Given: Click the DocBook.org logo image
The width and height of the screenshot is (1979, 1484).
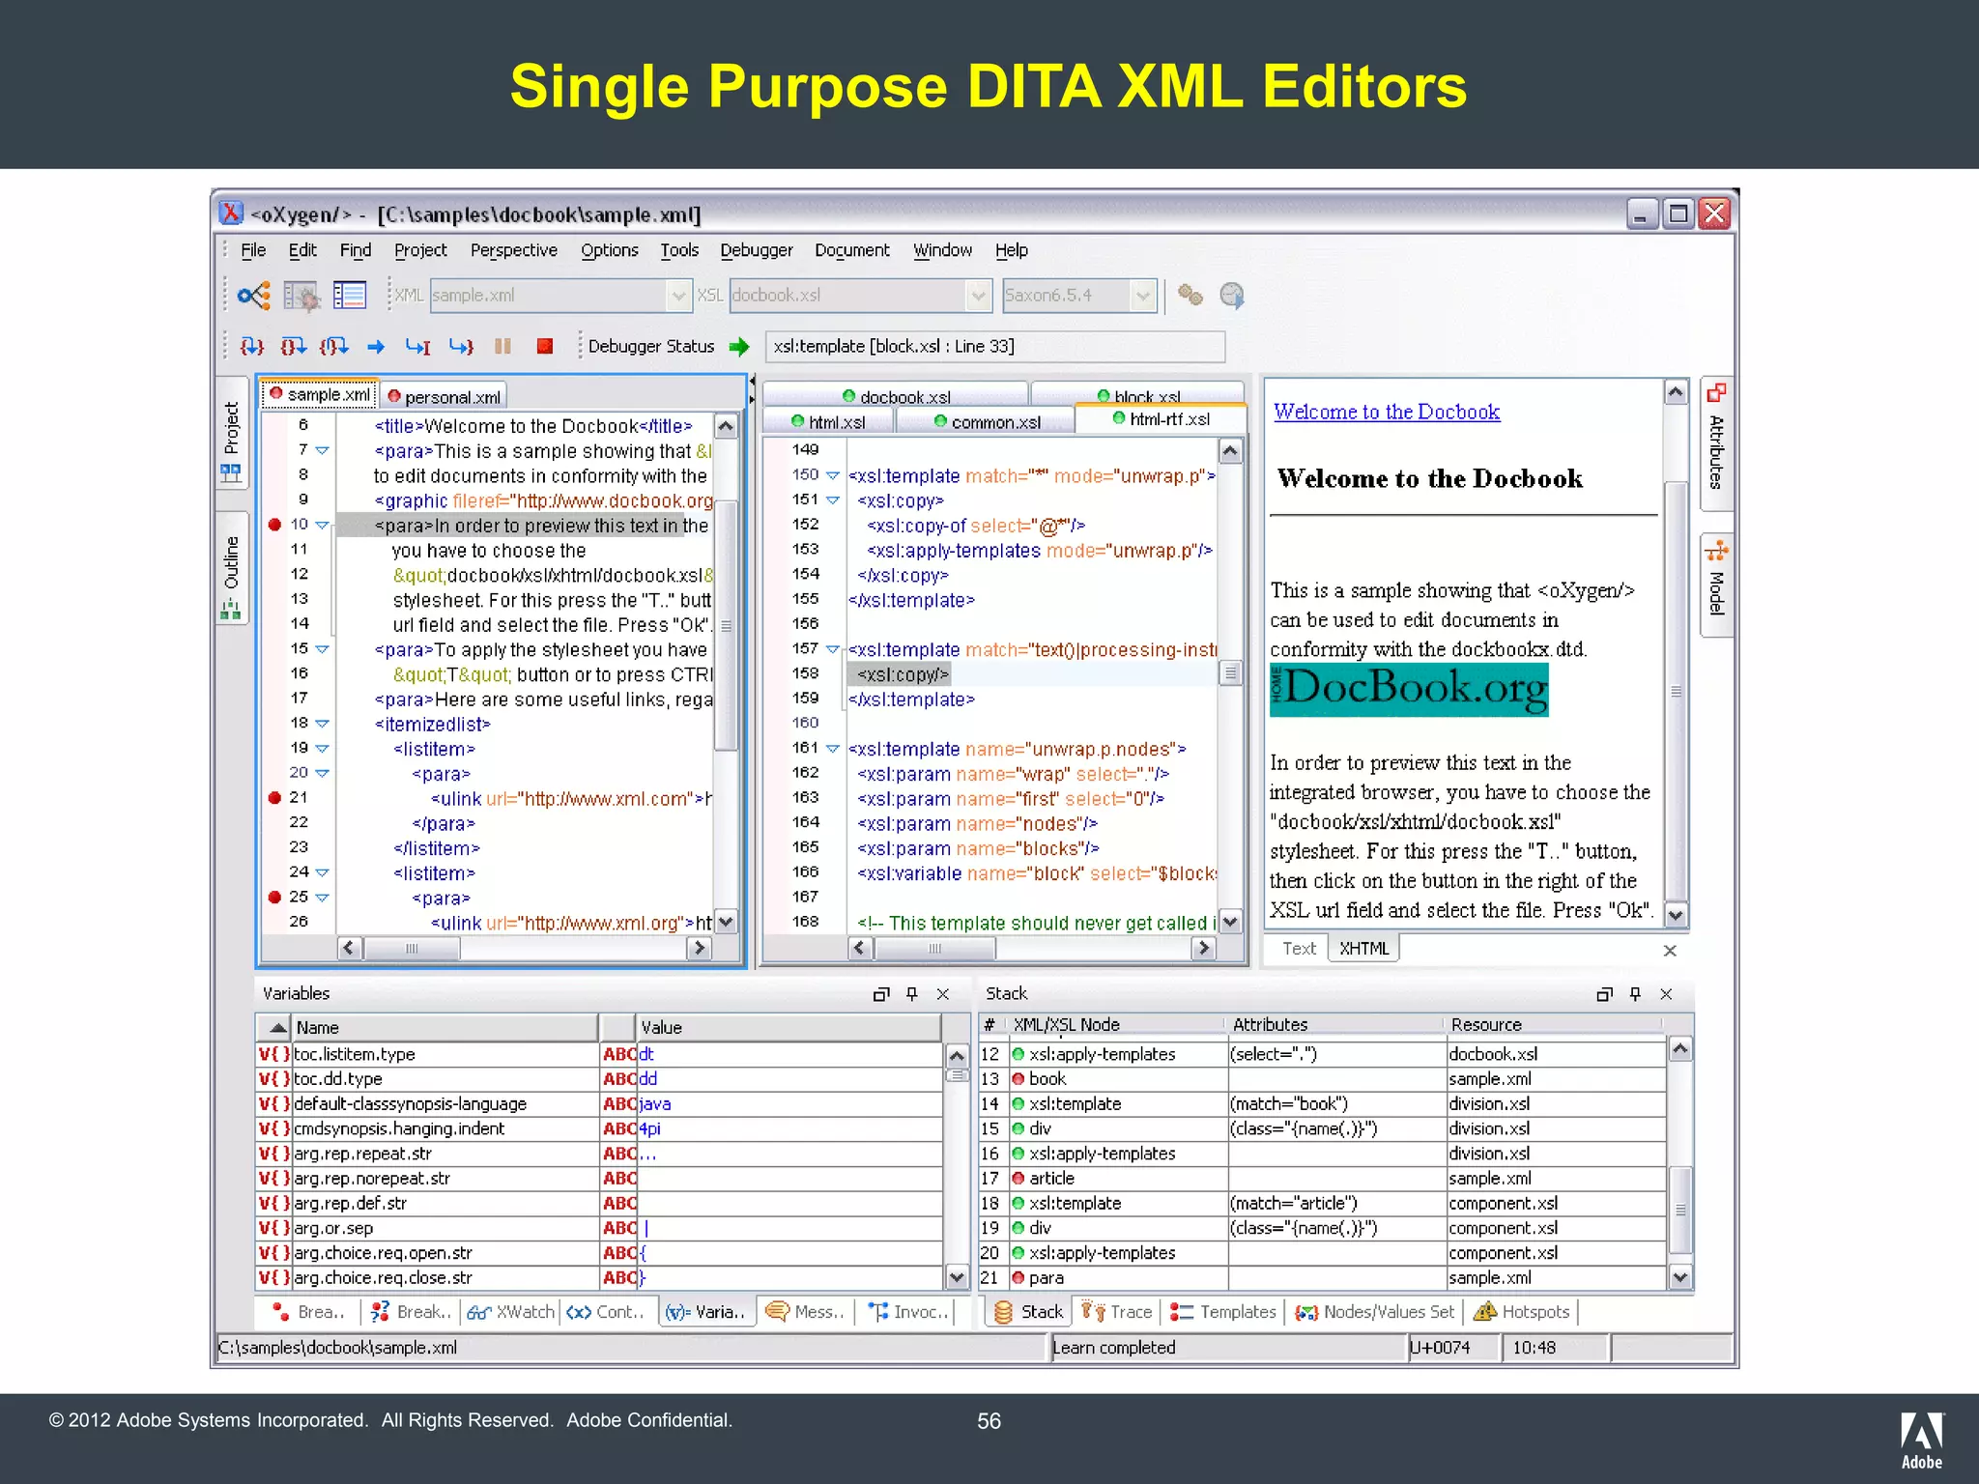Looking at the screenshot, I should coord(1409,689).
